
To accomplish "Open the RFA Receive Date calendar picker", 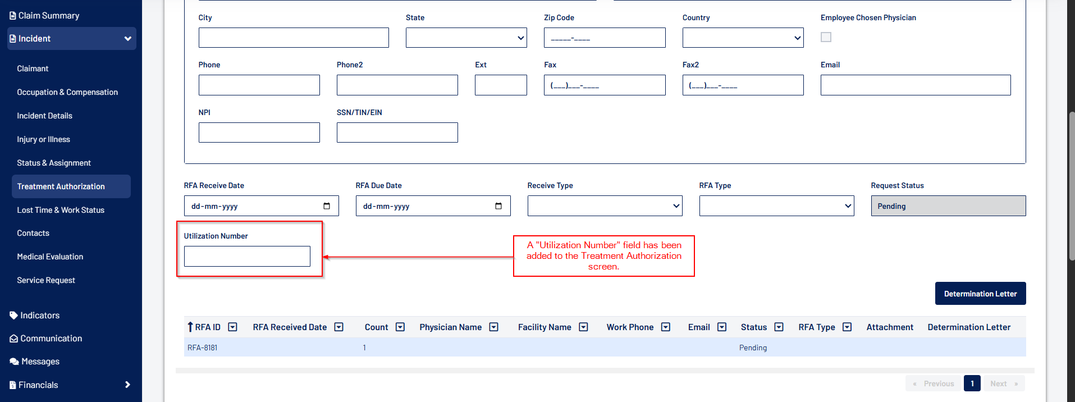I will [x=327, y=206].
